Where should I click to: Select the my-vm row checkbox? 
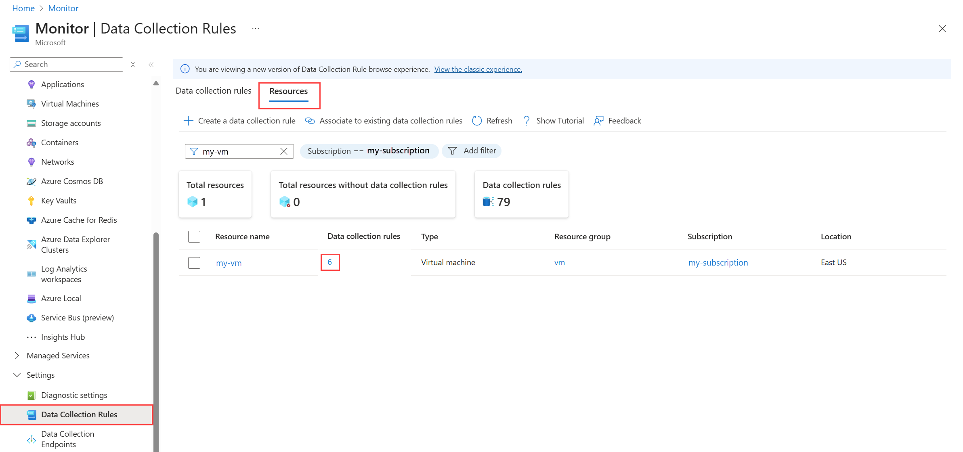click(194, 263)
